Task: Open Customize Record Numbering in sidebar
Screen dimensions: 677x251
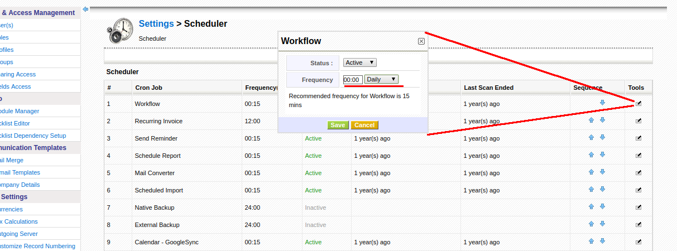Action: 37,246
